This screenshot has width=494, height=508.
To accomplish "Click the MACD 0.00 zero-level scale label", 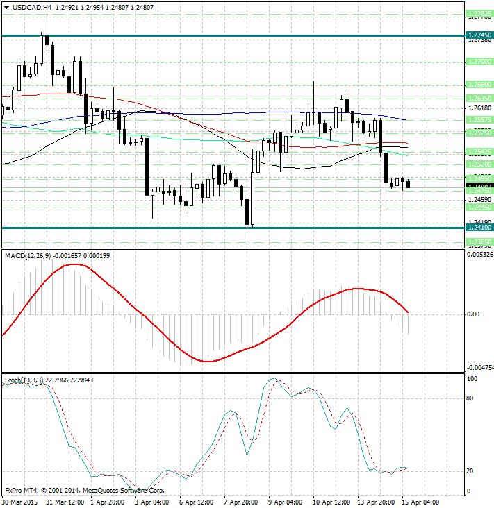I will pyautogui.click(x=472, y=314).
